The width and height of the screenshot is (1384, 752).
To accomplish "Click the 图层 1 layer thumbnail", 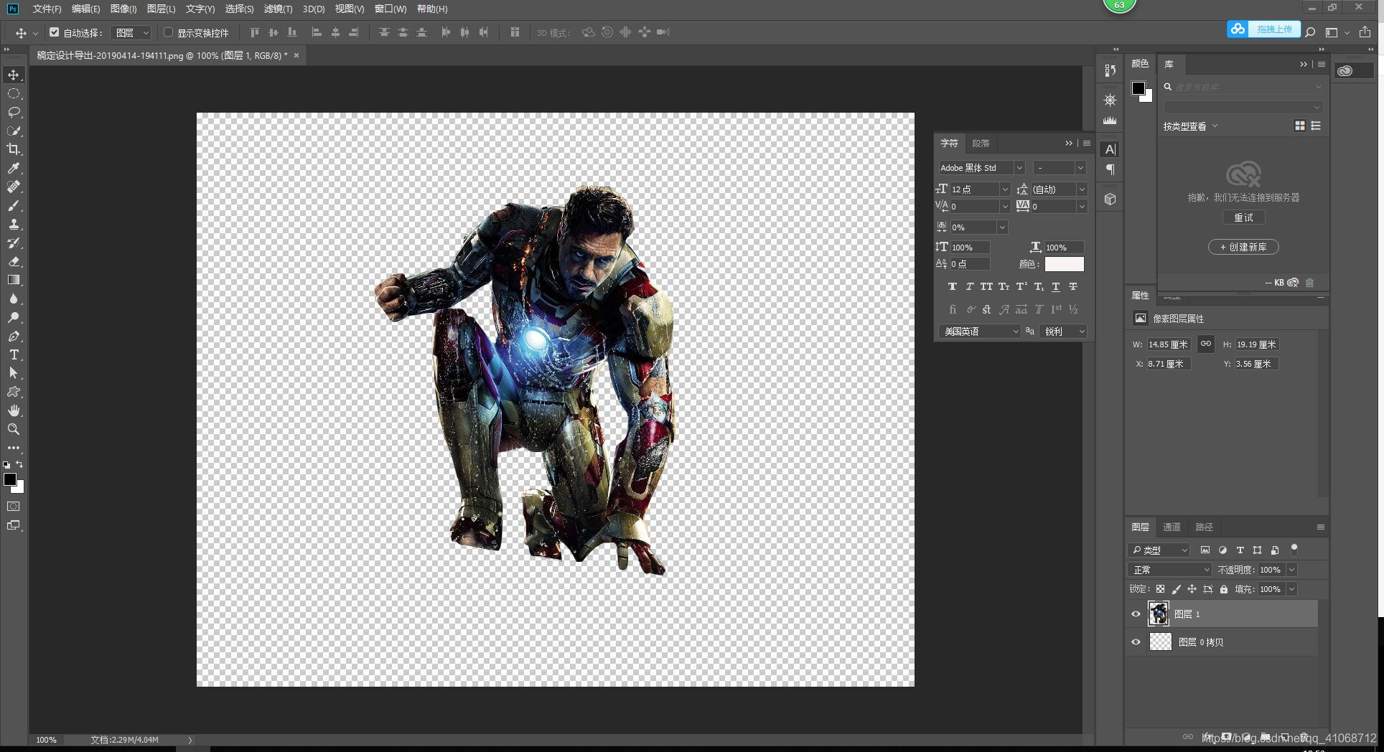I will coord(1159,614).
